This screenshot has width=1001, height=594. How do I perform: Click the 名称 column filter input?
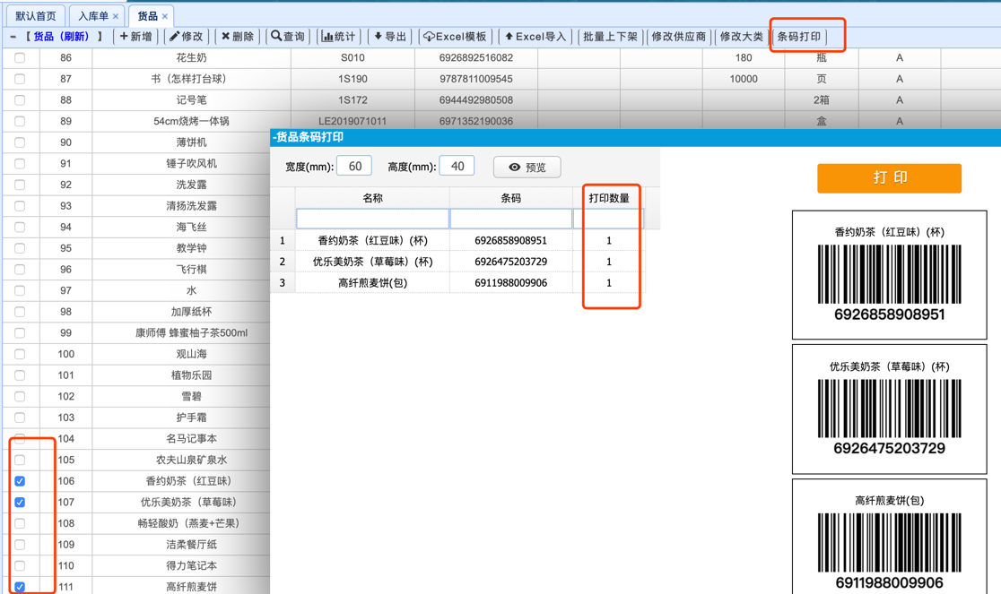click(x=372, y=219)
